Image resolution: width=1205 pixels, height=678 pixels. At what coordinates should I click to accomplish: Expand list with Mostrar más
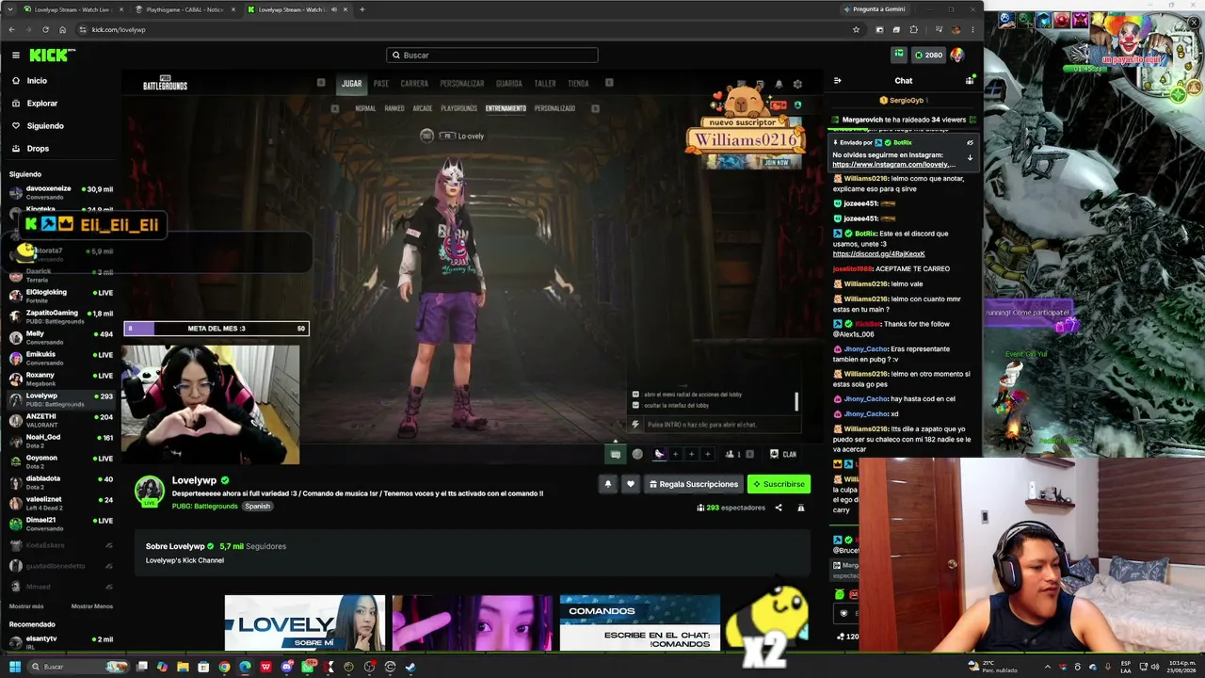[x=26, y=606]
